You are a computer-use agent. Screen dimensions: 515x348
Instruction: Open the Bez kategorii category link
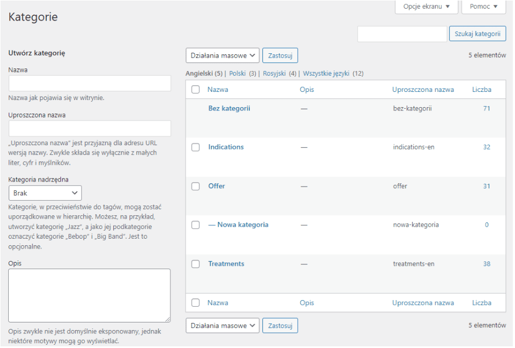tap(229, 109)
